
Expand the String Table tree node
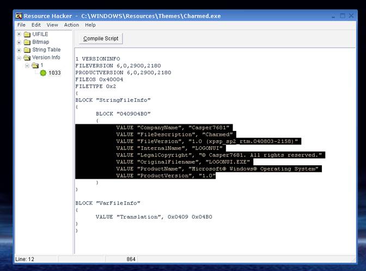(19, 50)
